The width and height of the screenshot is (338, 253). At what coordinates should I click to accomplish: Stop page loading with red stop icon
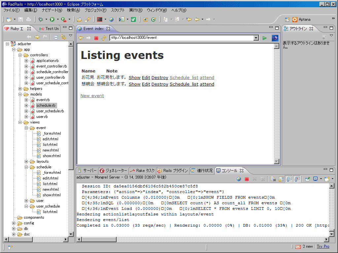click(96, 38)
